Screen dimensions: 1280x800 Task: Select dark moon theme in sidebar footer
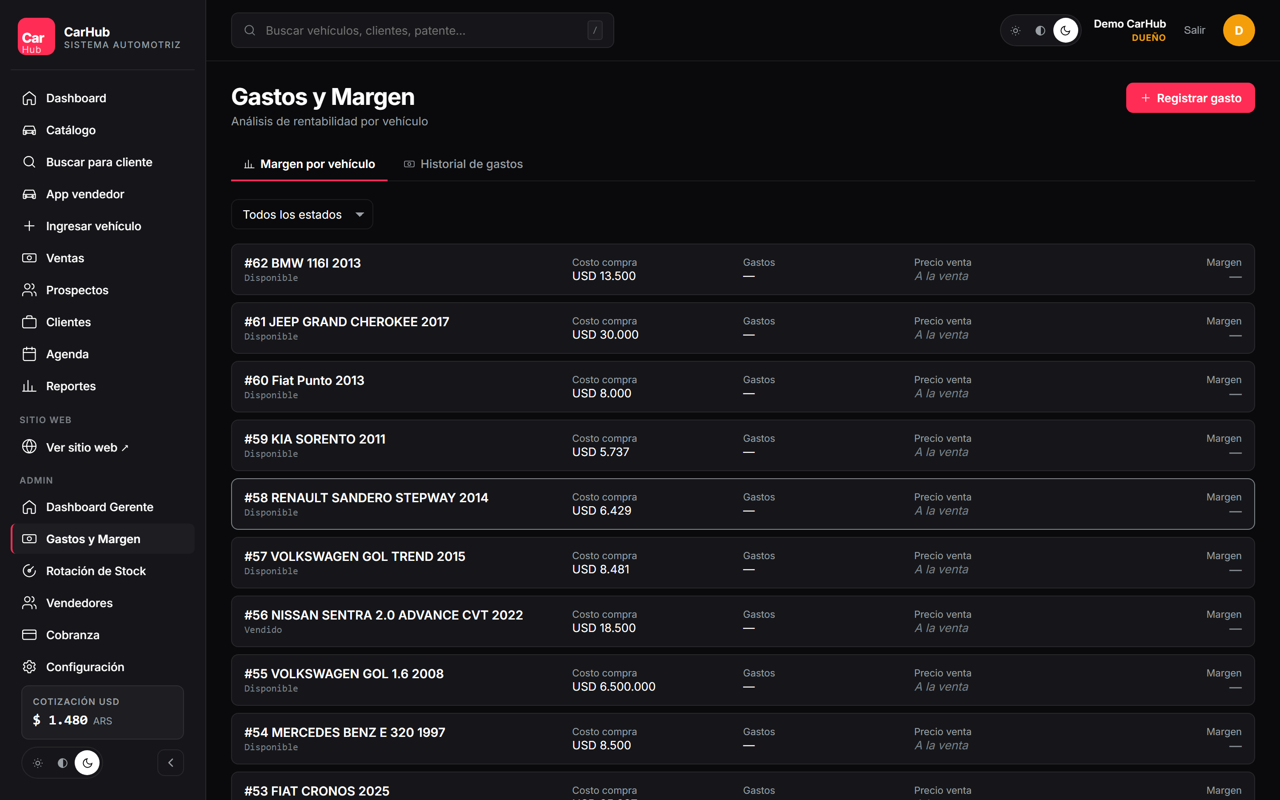pyautogui.click(x=87, y=762)
